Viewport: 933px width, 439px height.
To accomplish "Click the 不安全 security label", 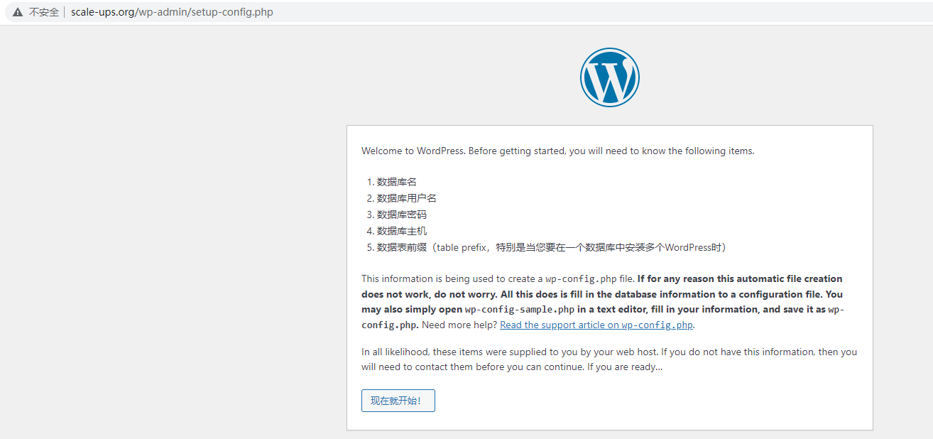I will tap(43, 12).
